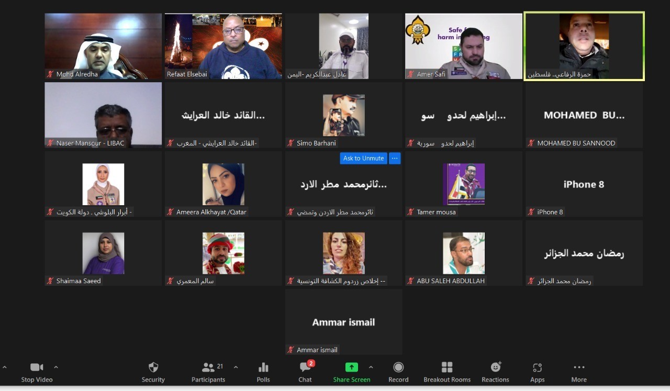Open the Reactions smiley icon
The image size is (670, 391).
coord(495,367)
